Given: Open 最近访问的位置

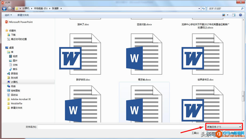Looking at the screenshot, I should click(x=17, y=39).
